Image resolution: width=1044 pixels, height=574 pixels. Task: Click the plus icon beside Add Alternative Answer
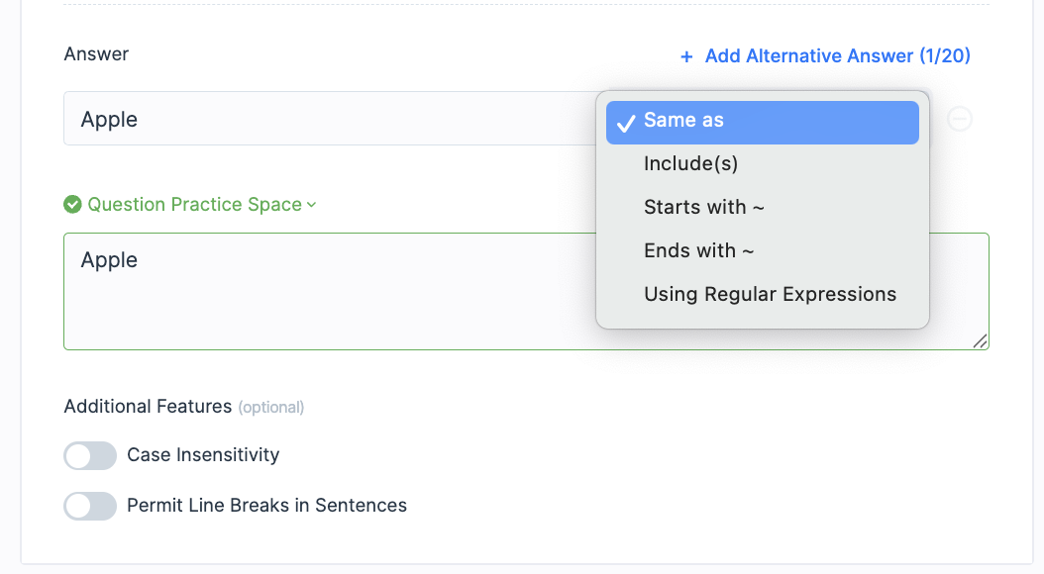[686, 57]
